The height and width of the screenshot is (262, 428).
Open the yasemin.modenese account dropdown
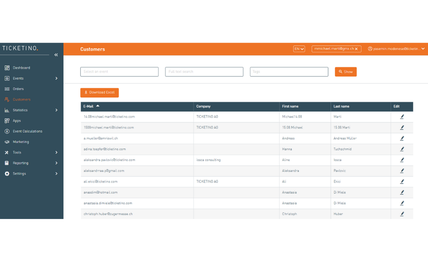point(423,48)
